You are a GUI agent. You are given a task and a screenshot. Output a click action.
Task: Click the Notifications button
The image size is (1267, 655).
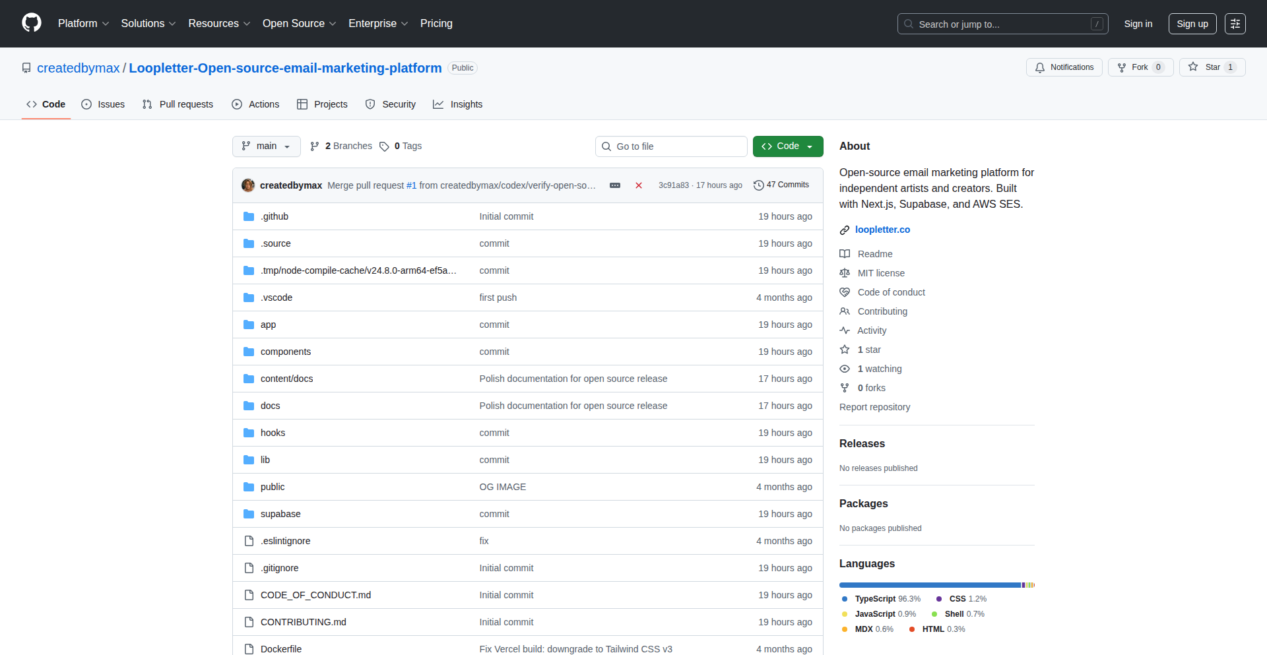click(x=1064, y=67)
